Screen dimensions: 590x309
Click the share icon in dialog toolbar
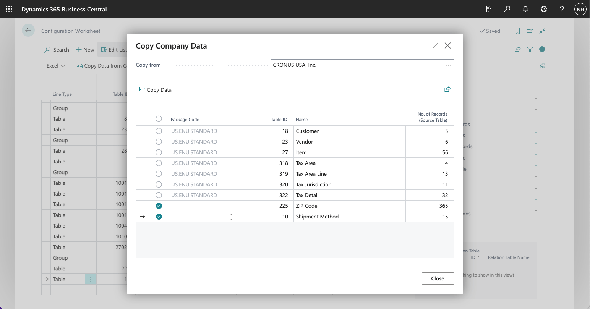click(x=447, y=89)
